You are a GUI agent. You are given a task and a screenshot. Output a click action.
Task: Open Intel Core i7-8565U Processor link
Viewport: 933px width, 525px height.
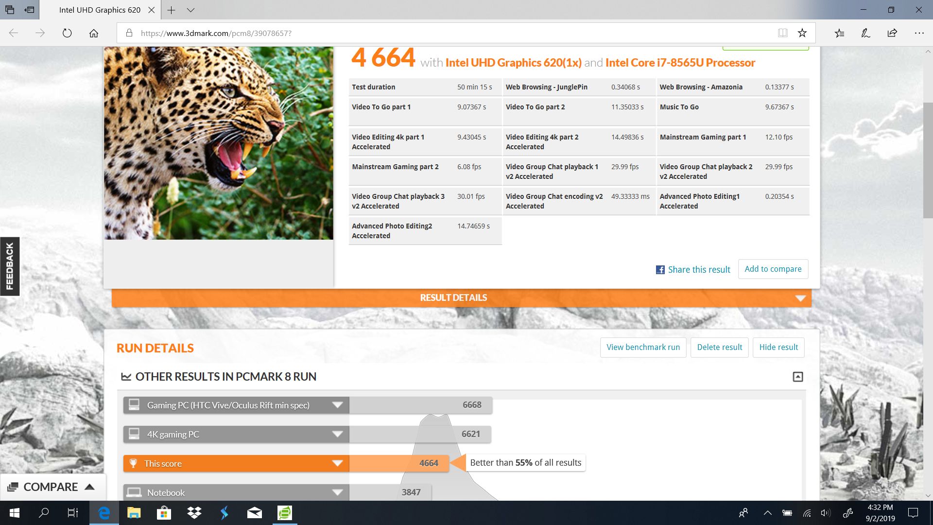(x=680, y=63)
